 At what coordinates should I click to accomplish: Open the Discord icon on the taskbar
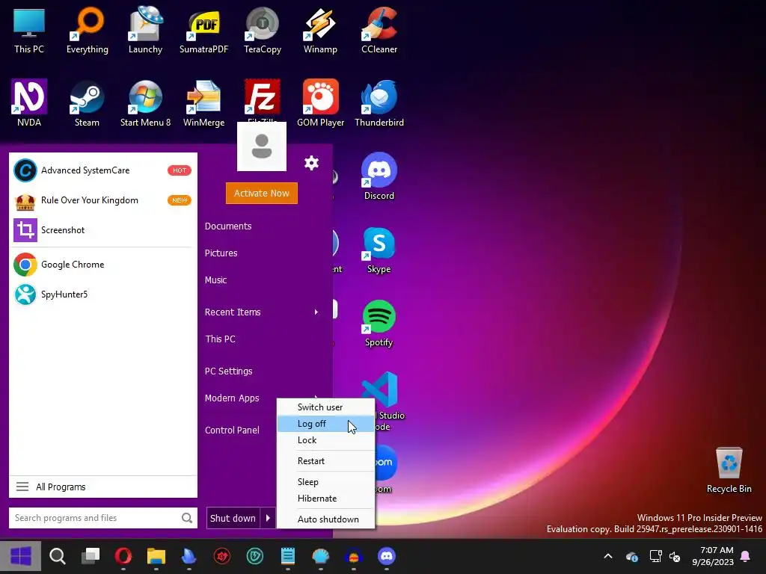click(x=387, y=556)
